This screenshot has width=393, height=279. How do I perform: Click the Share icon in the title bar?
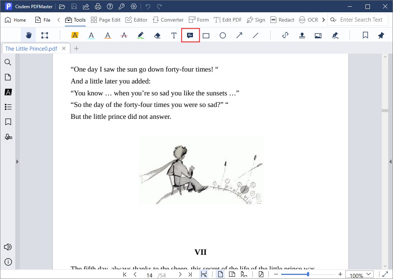click(x=86, y=6)
